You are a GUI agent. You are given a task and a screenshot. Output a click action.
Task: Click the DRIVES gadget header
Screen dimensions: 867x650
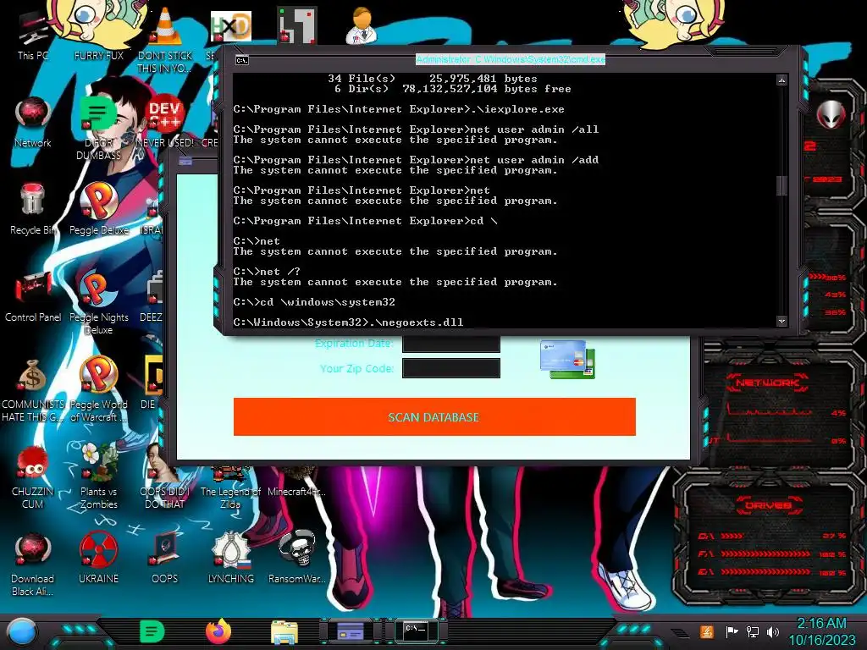[x=767, y=505]
